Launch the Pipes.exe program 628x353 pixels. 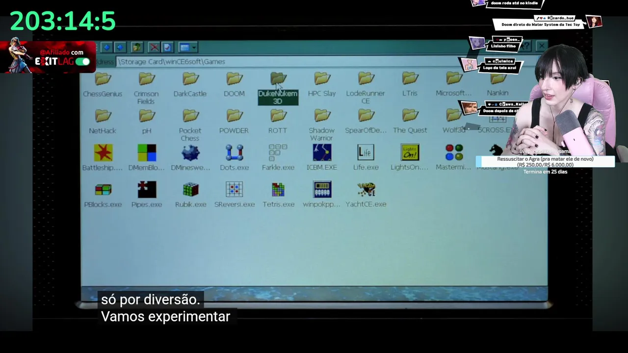click(146, 195)
